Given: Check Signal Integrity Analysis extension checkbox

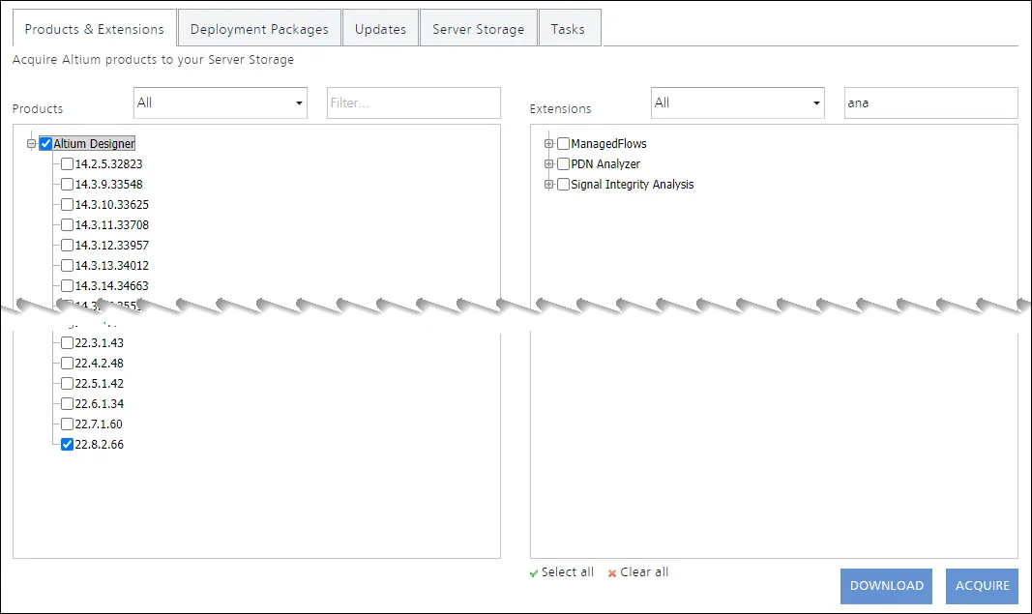Looking at the screenshot, I should [x=563, y=185].
